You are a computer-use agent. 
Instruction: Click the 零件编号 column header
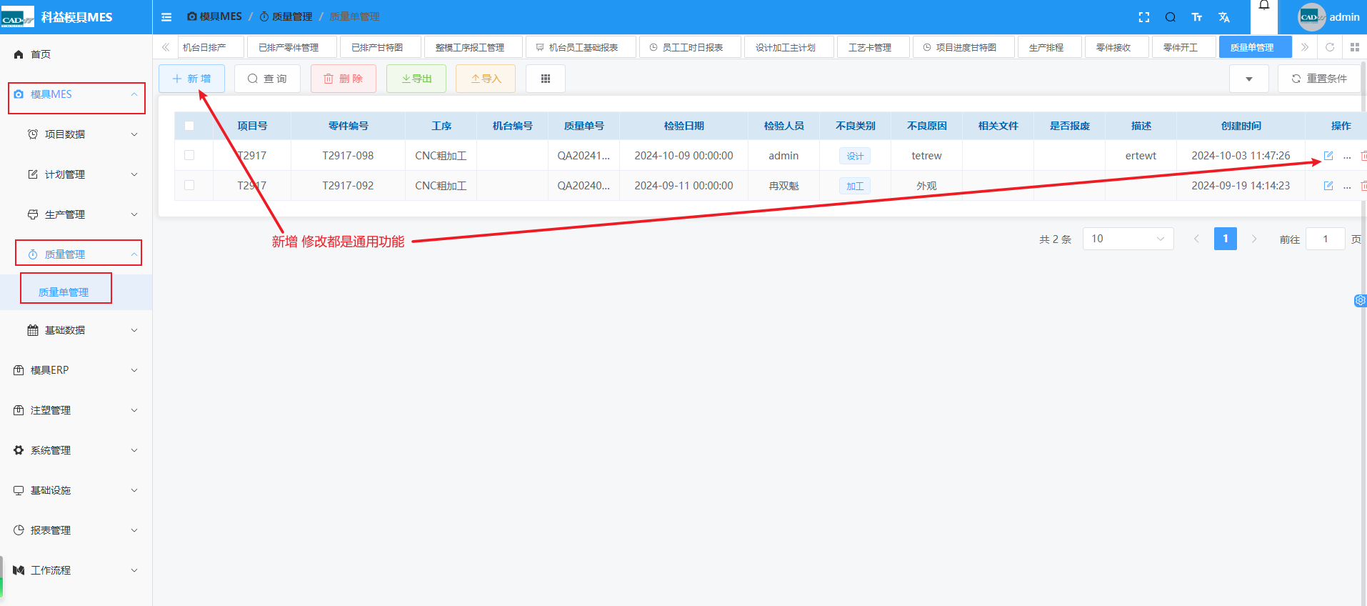[x=349, y=126]
